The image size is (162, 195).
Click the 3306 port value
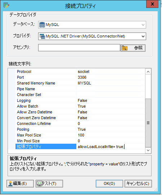coord(111,77)
